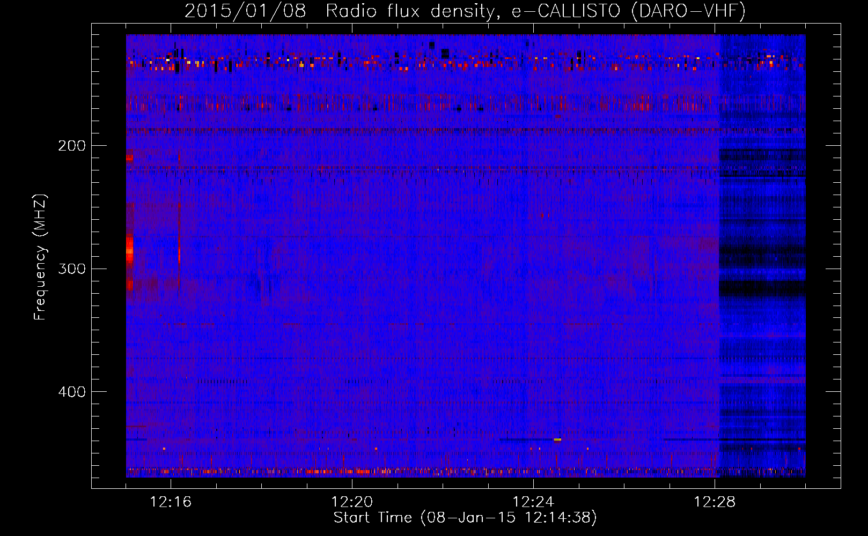Click the small yellow marker near 12:24 at bottom

(557, 440)
